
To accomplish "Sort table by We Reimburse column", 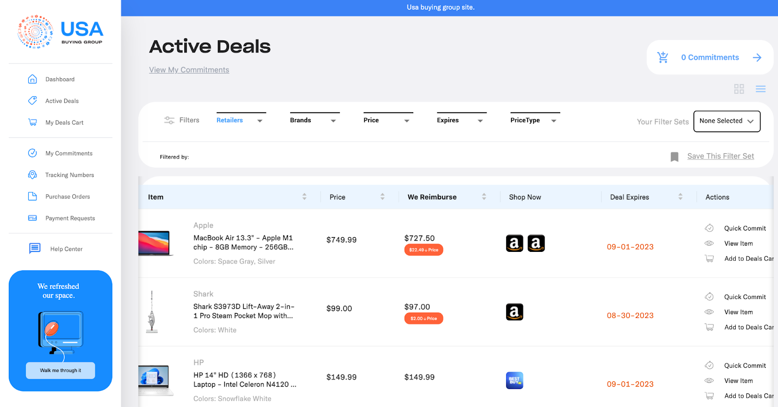I will click(x=484, y=197).
